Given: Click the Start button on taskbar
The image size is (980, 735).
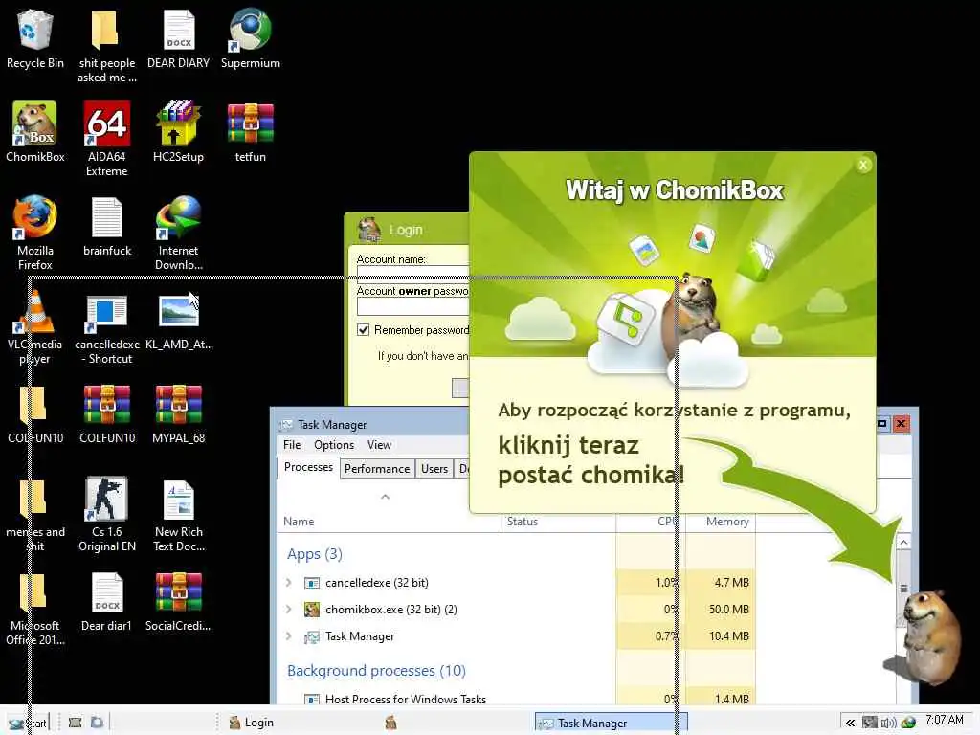Looking at the screenshot, I should [x=28, y=724].
